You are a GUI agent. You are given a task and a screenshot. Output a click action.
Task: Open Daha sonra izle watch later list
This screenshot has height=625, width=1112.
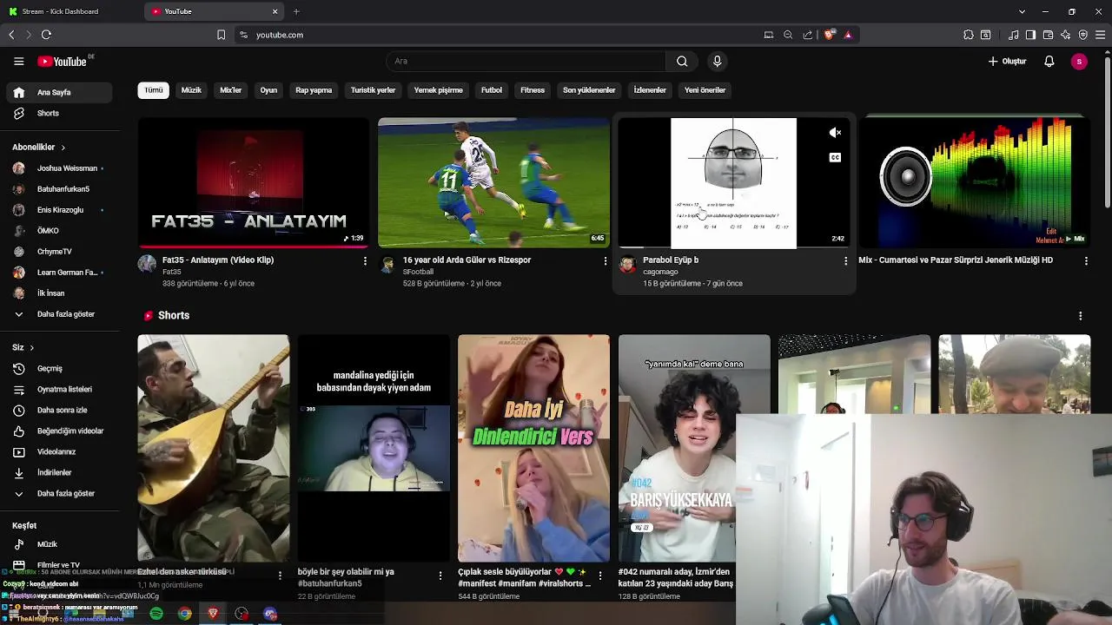pyautogui.click(x=59, y=410)
